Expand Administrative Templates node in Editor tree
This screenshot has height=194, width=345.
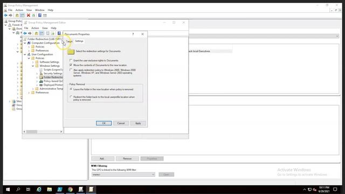tap(33, 88)
